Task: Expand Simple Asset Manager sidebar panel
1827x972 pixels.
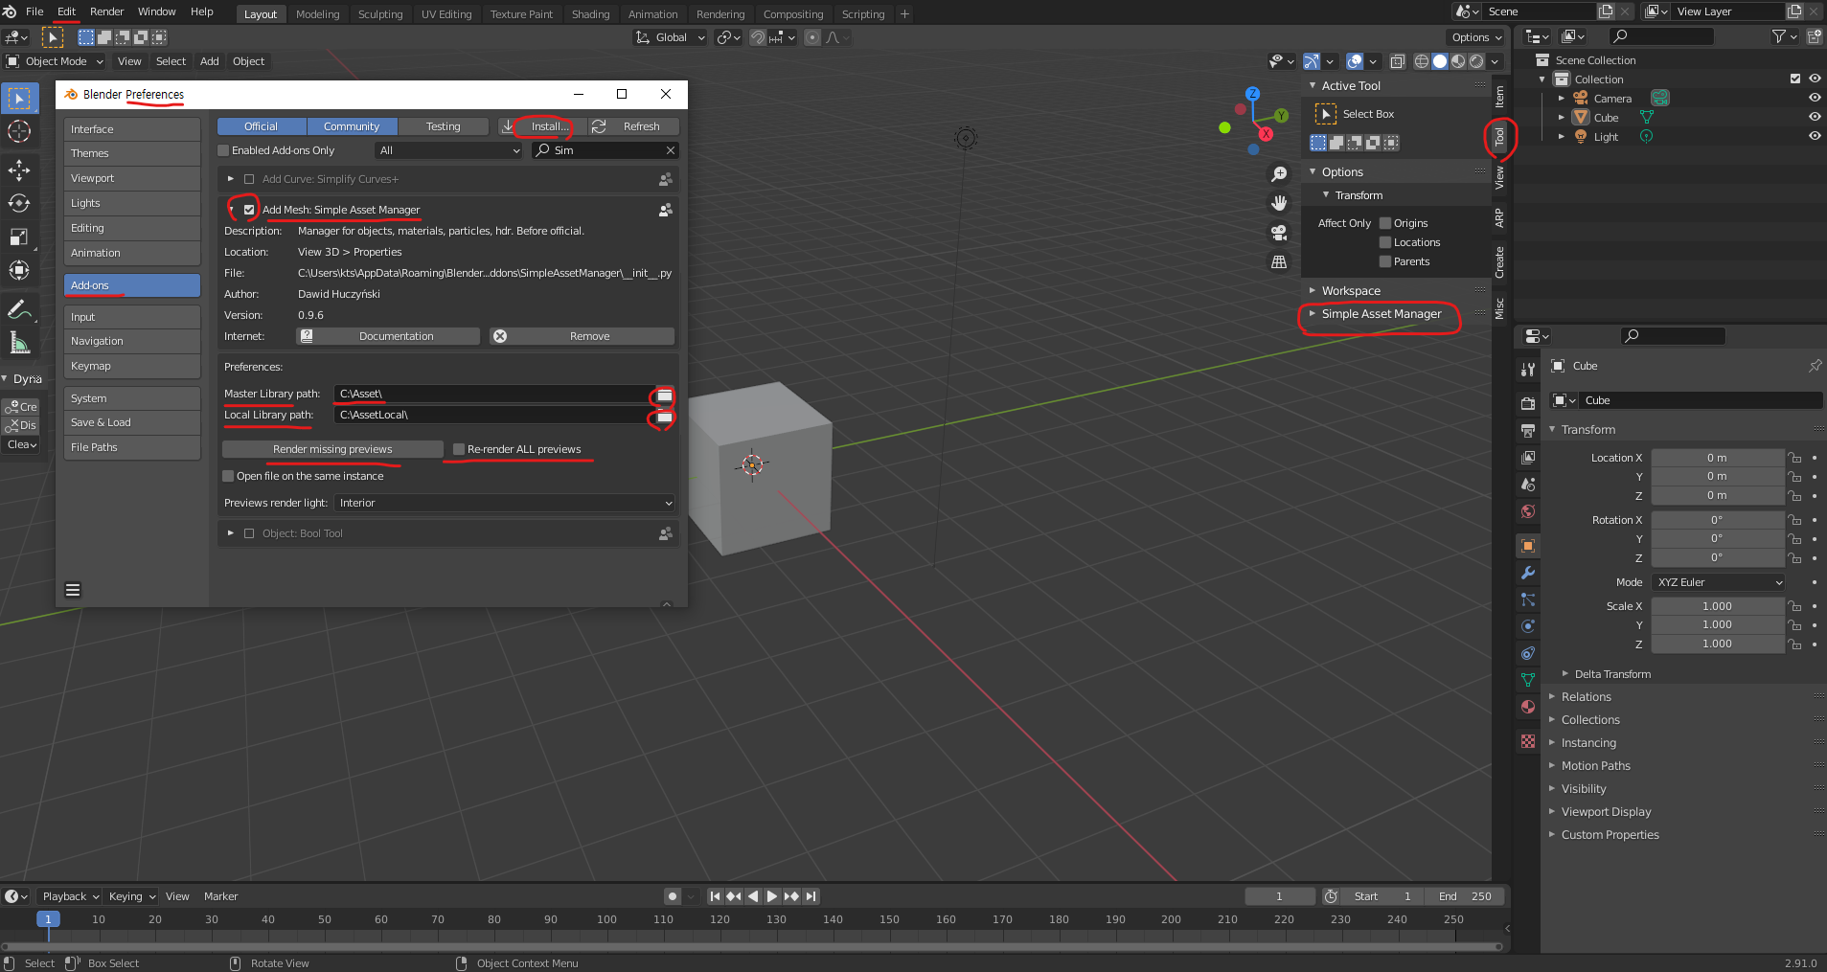Action: (x=1381, y=314)
